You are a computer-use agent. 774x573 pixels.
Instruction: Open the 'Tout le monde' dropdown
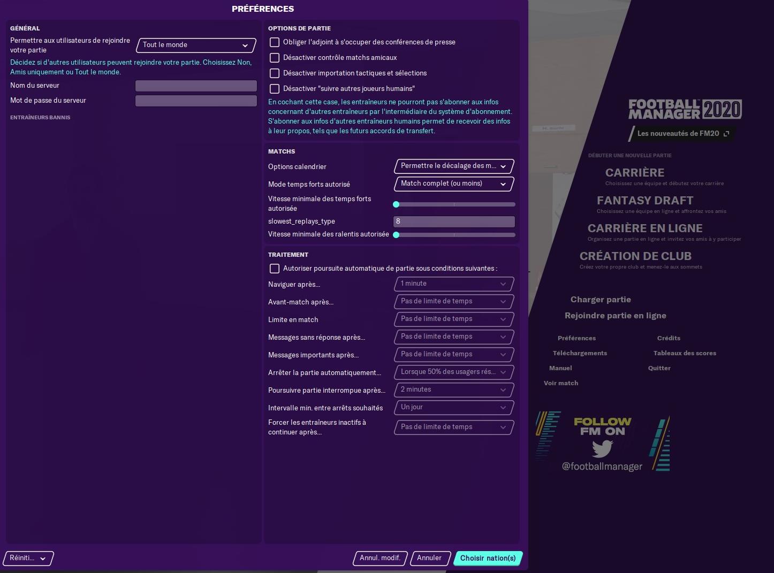pyautogui.click(x=196, y=45)
